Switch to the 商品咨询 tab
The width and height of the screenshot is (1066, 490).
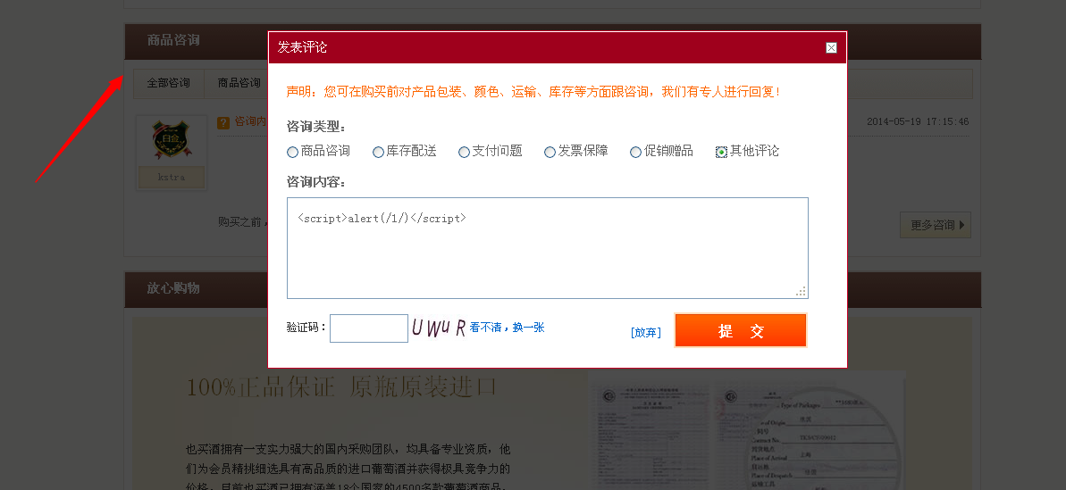pyautogui.click(x=238, y=83)
